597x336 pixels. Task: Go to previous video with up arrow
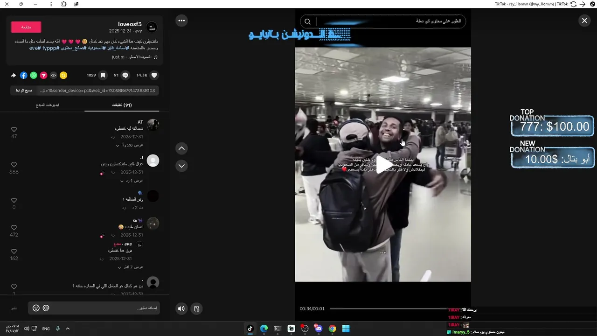pyautogui.click(x=181, y=148)
